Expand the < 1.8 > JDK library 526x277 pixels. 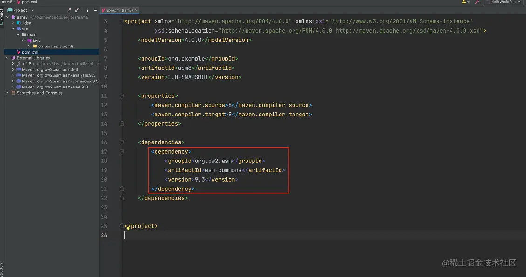pyautogui.click(x=13, y=64)
